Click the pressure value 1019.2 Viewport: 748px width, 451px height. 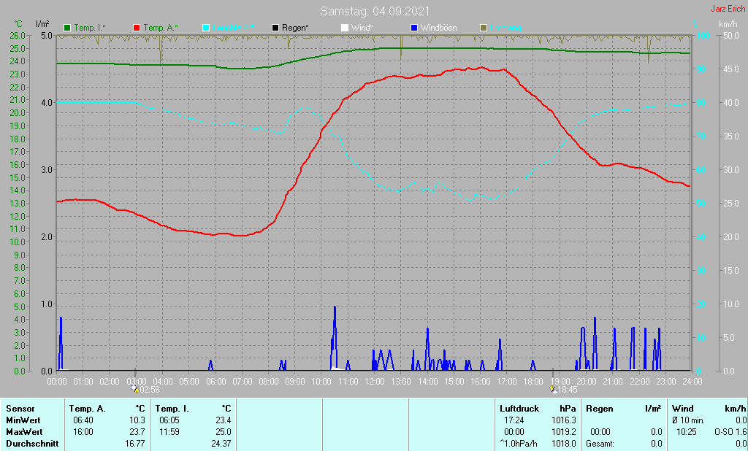563,432
